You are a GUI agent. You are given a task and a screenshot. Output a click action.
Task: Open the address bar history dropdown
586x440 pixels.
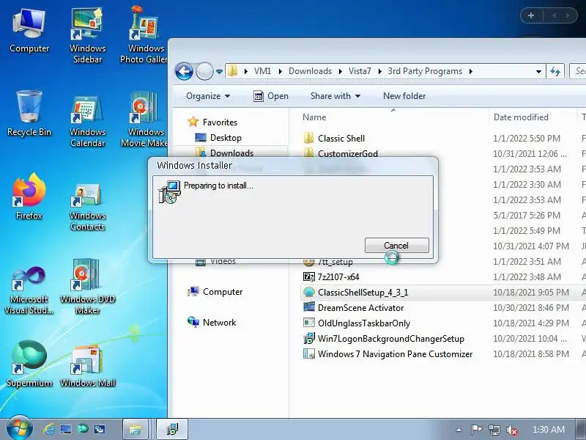click(538, 71)
